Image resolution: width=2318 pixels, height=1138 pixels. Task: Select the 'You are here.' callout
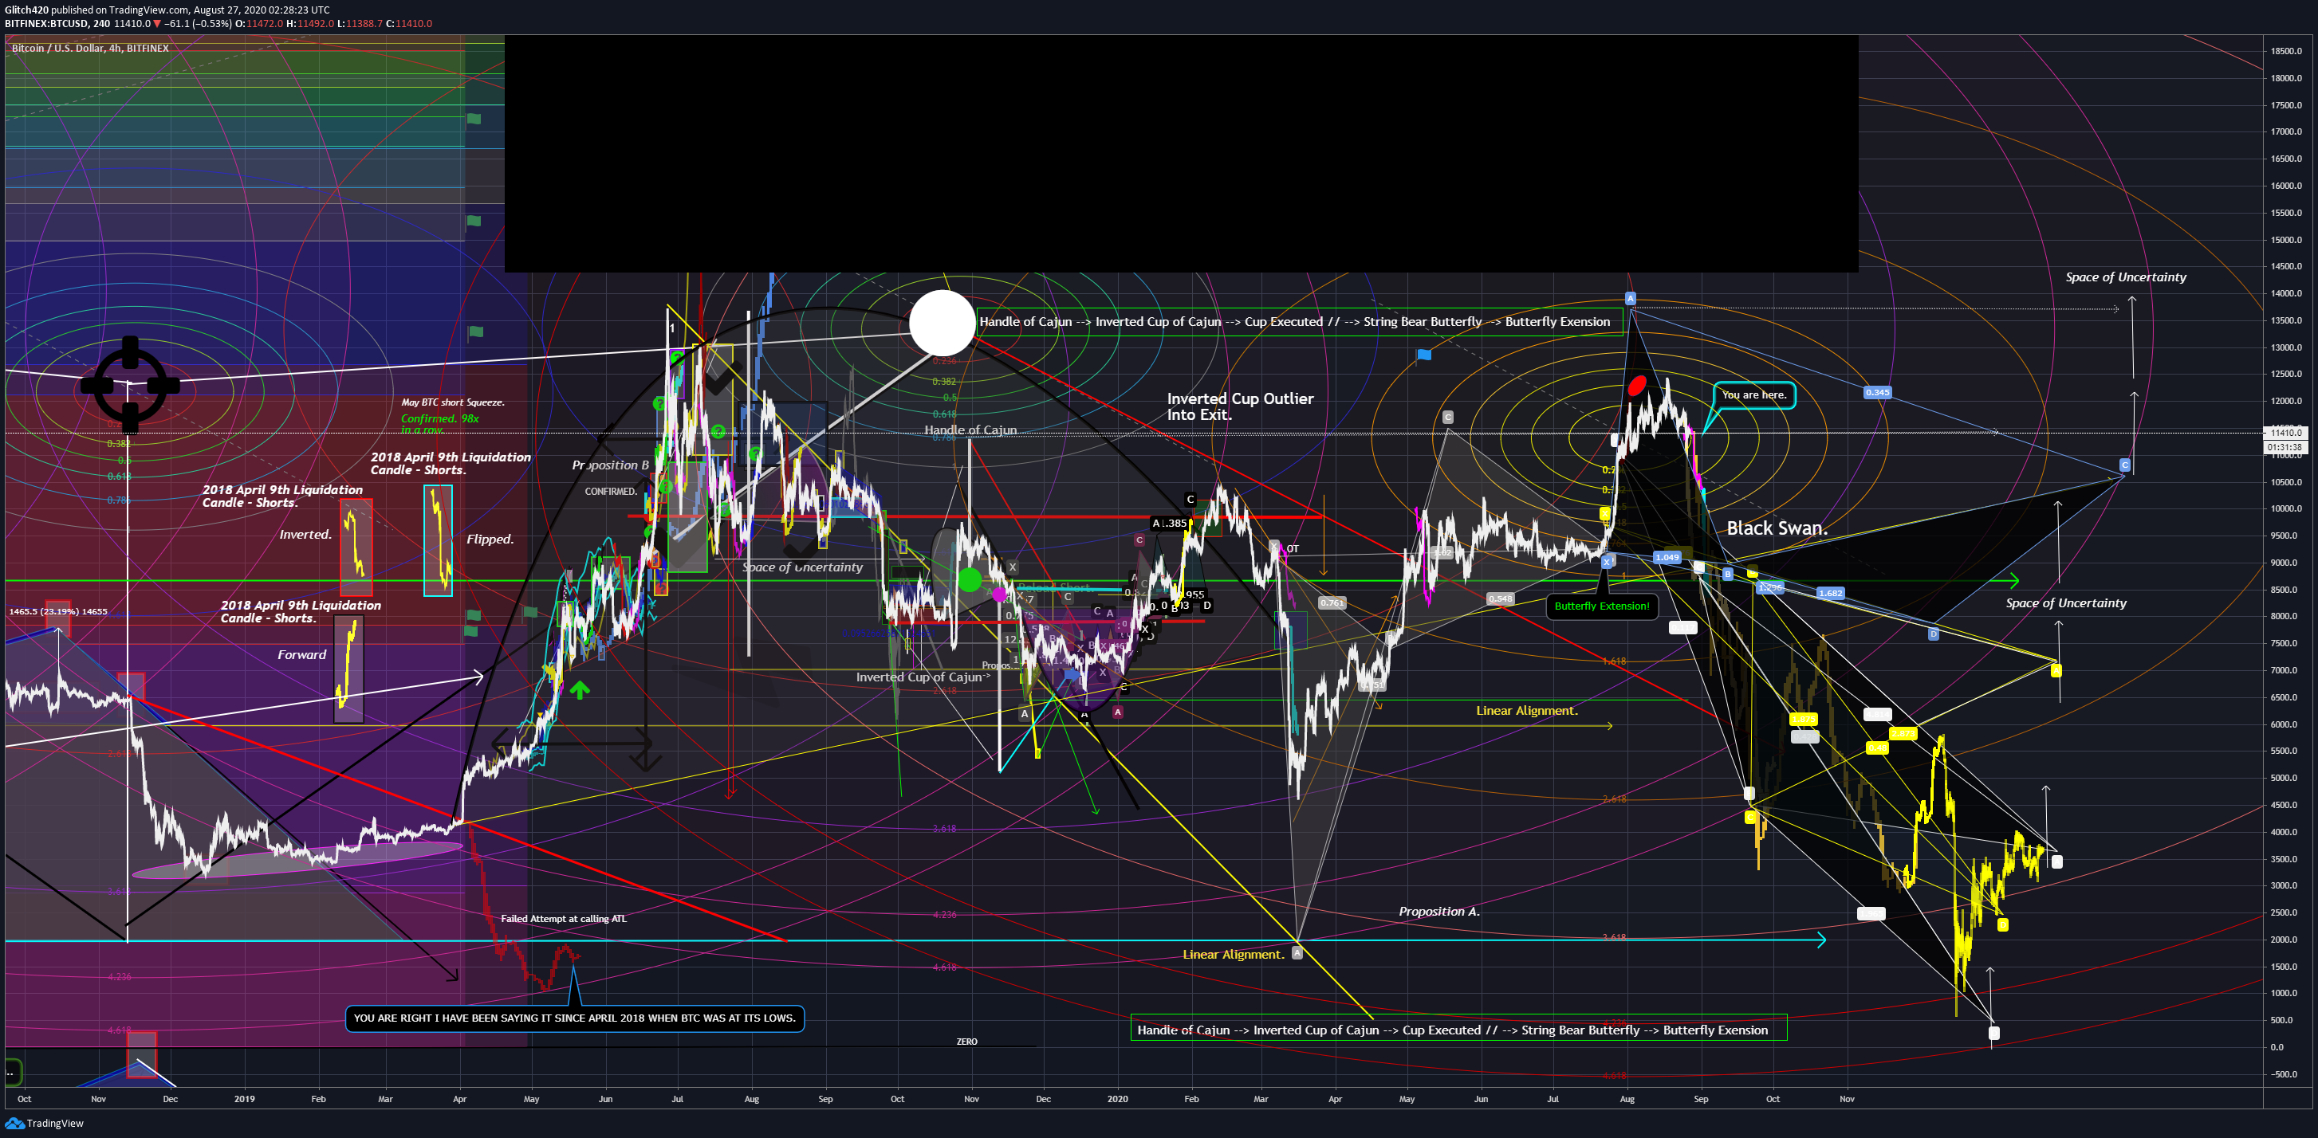click(x=1753, y=395)
